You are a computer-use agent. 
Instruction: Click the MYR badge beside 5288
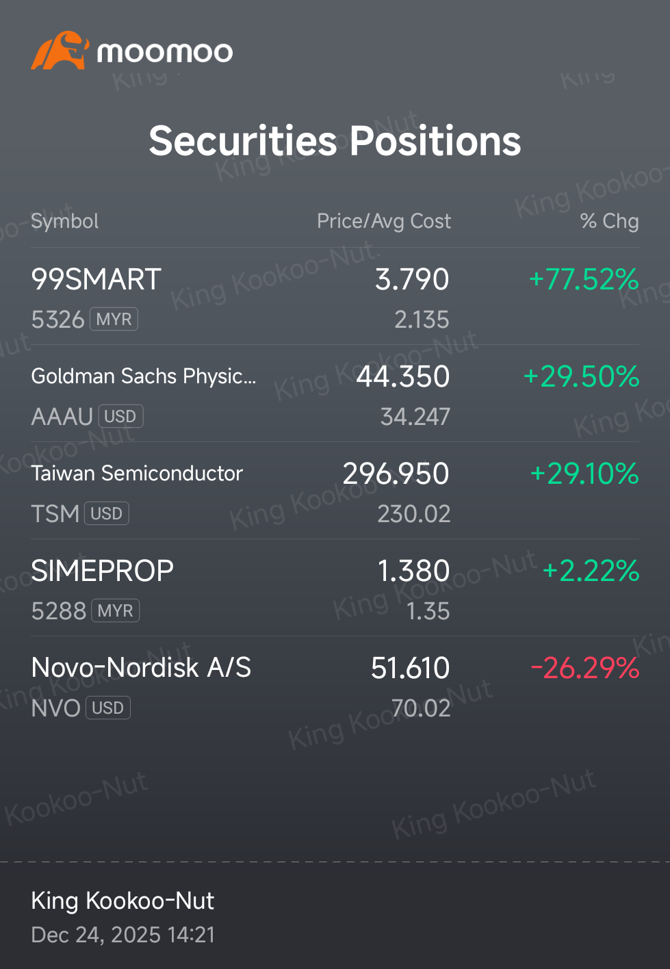(115, 610)
